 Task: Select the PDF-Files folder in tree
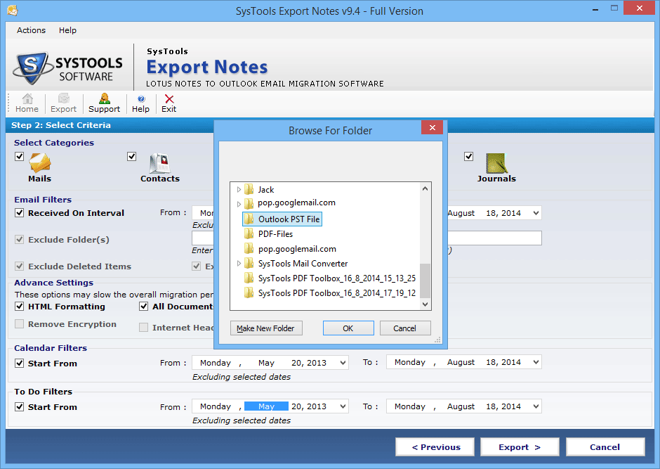click(275, 234)
